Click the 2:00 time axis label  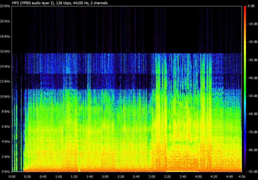coord(105,177)
